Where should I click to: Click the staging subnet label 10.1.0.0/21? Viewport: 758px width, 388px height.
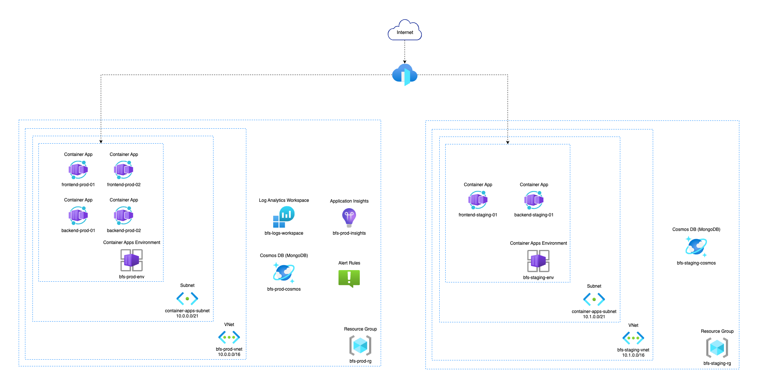click(594, 316)
